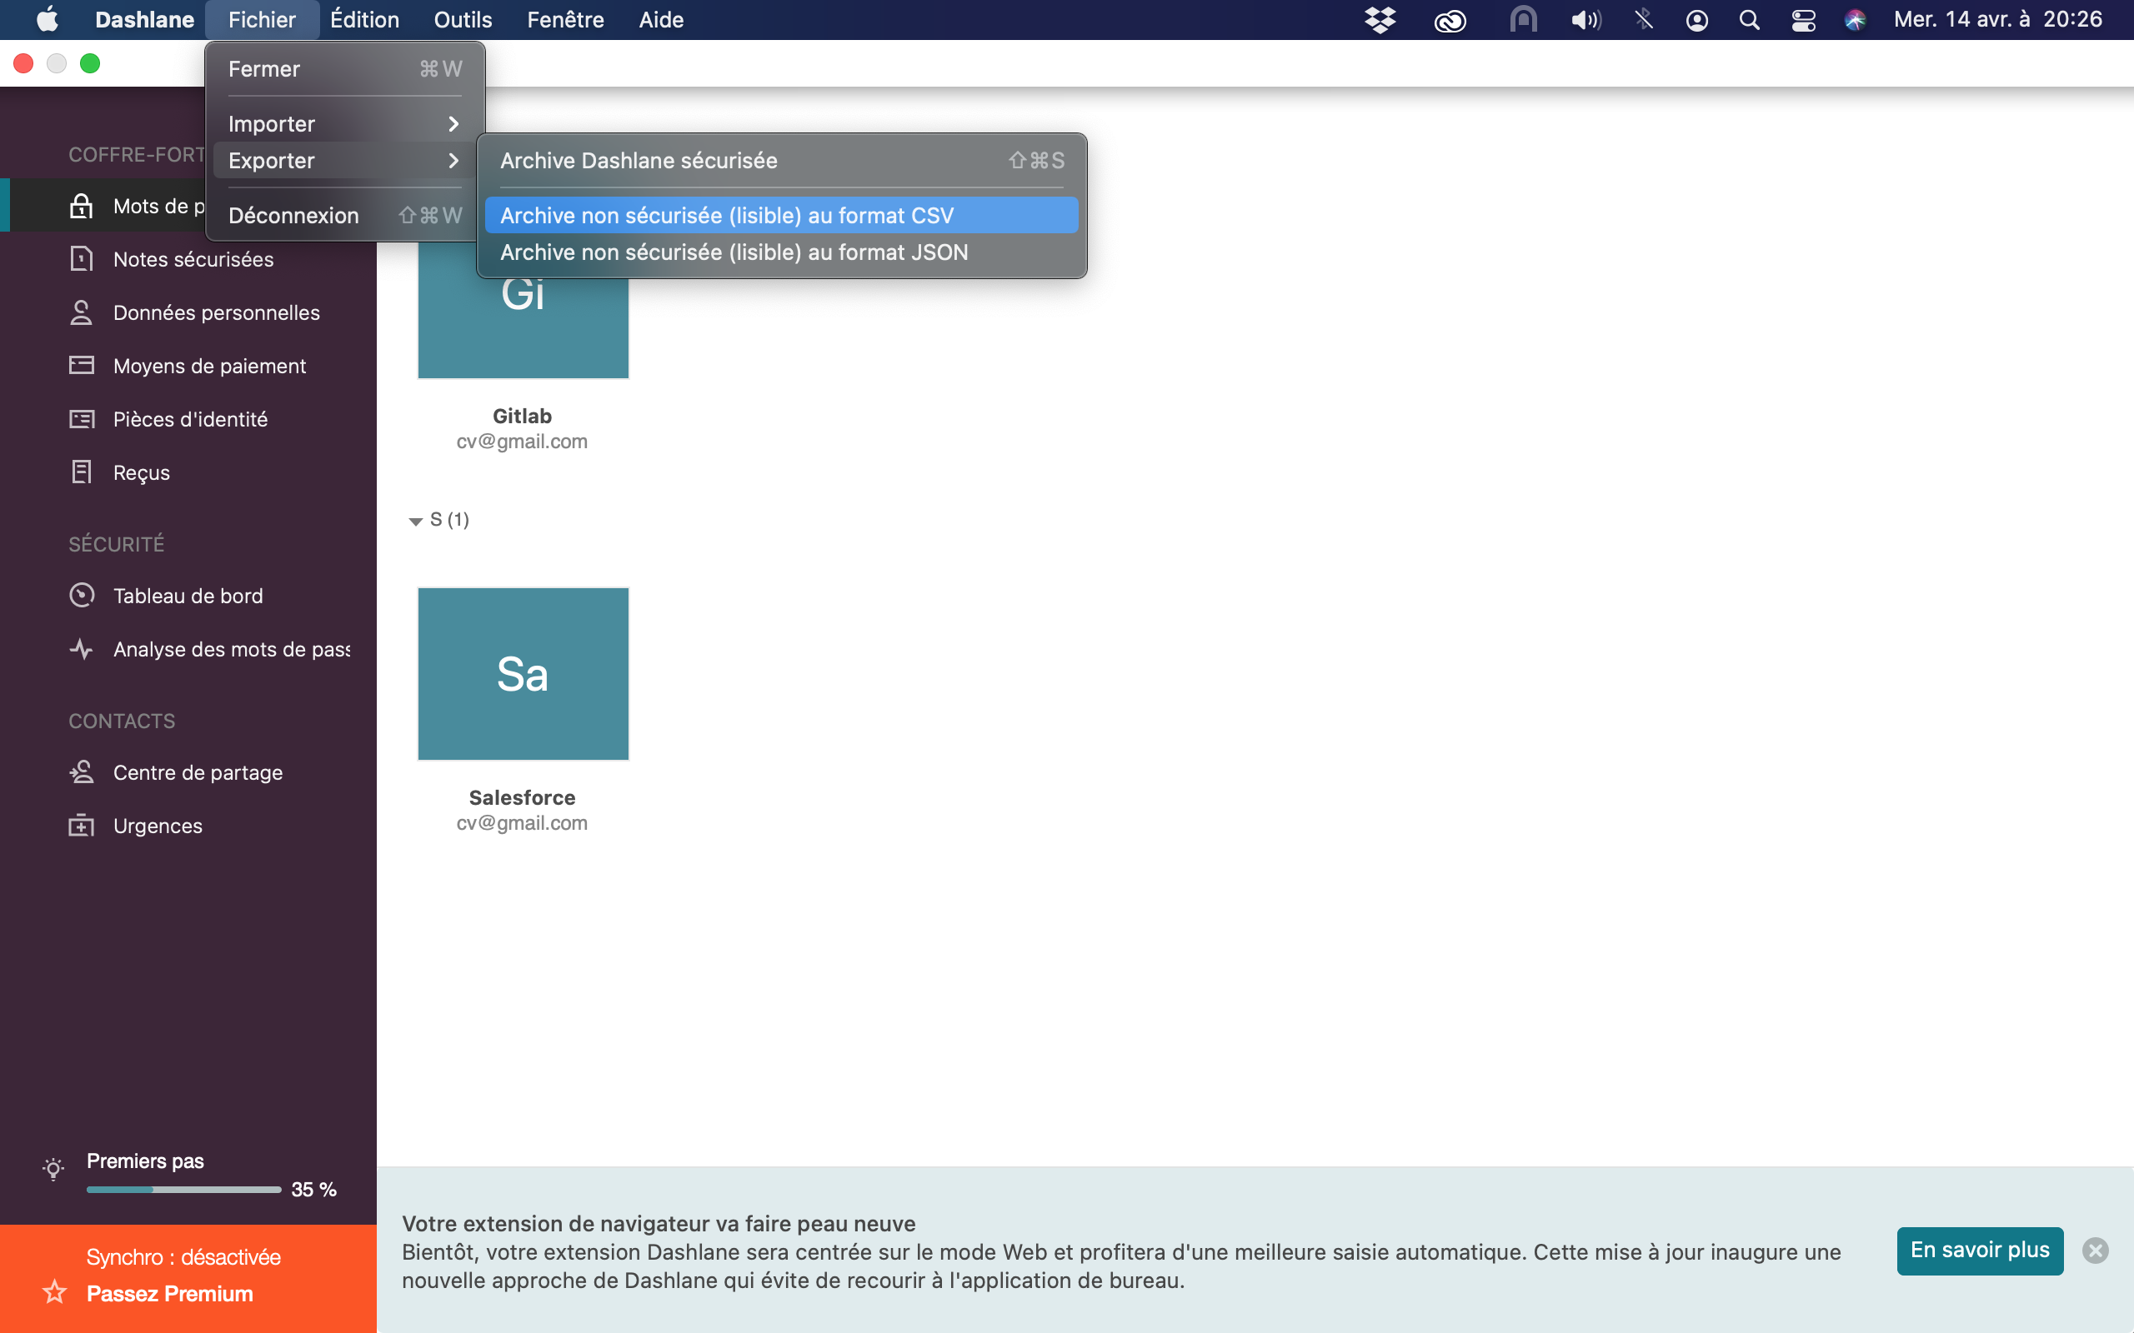Viewport: 2134px width, 1333px height.
Task: Click the Premiers pas progress bar
Action: (183, 1190)
